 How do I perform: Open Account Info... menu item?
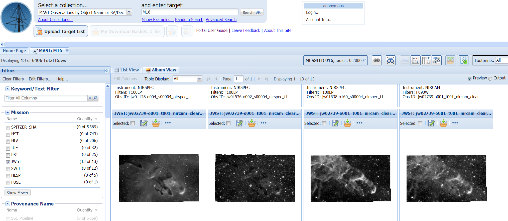click(319, 20)
